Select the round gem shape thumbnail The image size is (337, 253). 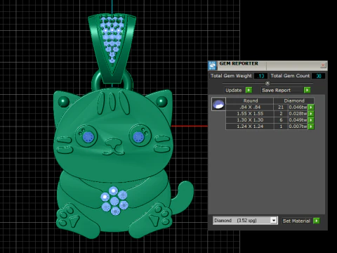218,104
